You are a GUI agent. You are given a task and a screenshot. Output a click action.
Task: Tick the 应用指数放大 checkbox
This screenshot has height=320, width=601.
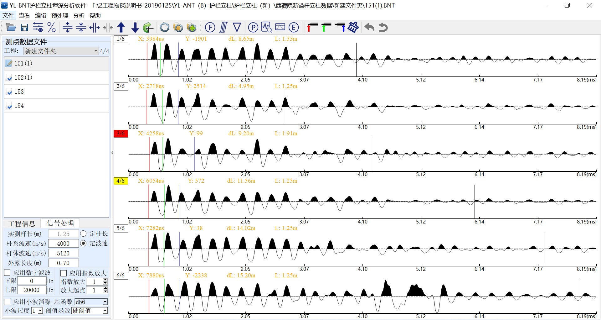tap(64, 273)
